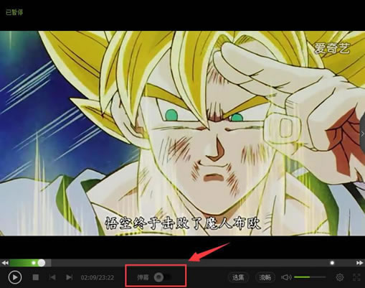The height and width of the screenshot is (288, 365).
Task: Click the 02:09/23:22 time display
Action: tap(98, 277)
